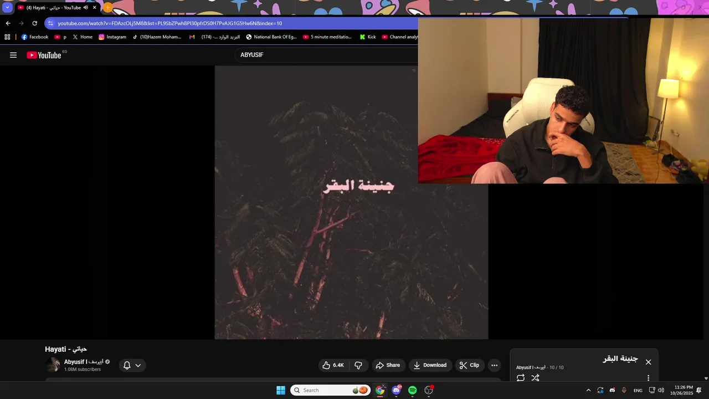Screen dimensions: 709x399
Task: Show hidden system tray icons chevron
Action: tap(588, 390)
